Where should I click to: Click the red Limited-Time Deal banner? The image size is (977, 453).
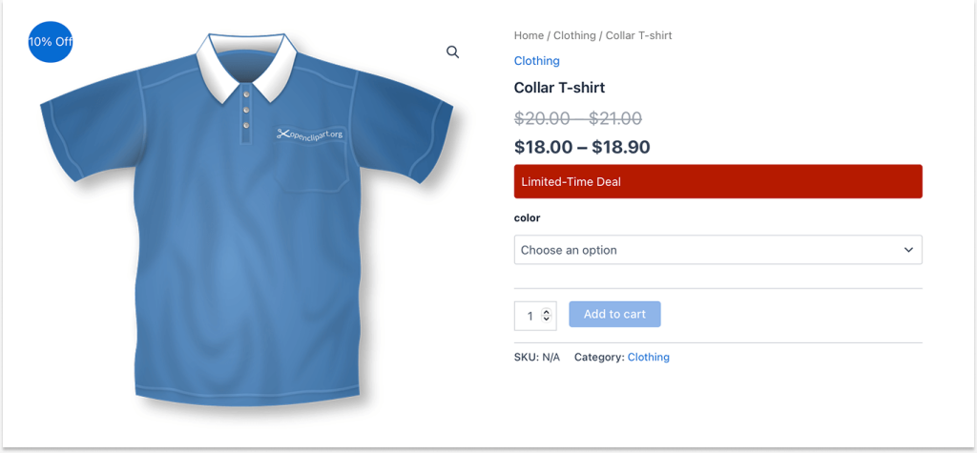click(717, 181)
